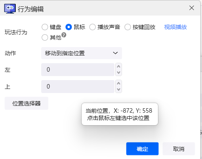The width and height of the screenshot is (202, 159).
Task: Open the 视频播放 link
Action: (175, 27)
